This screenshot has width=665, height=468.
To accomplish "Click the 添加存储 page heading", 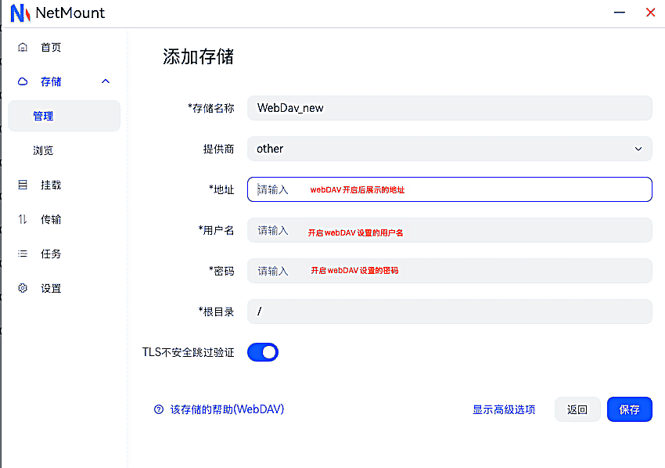I will pyautogui.click(x=198, y=56).
